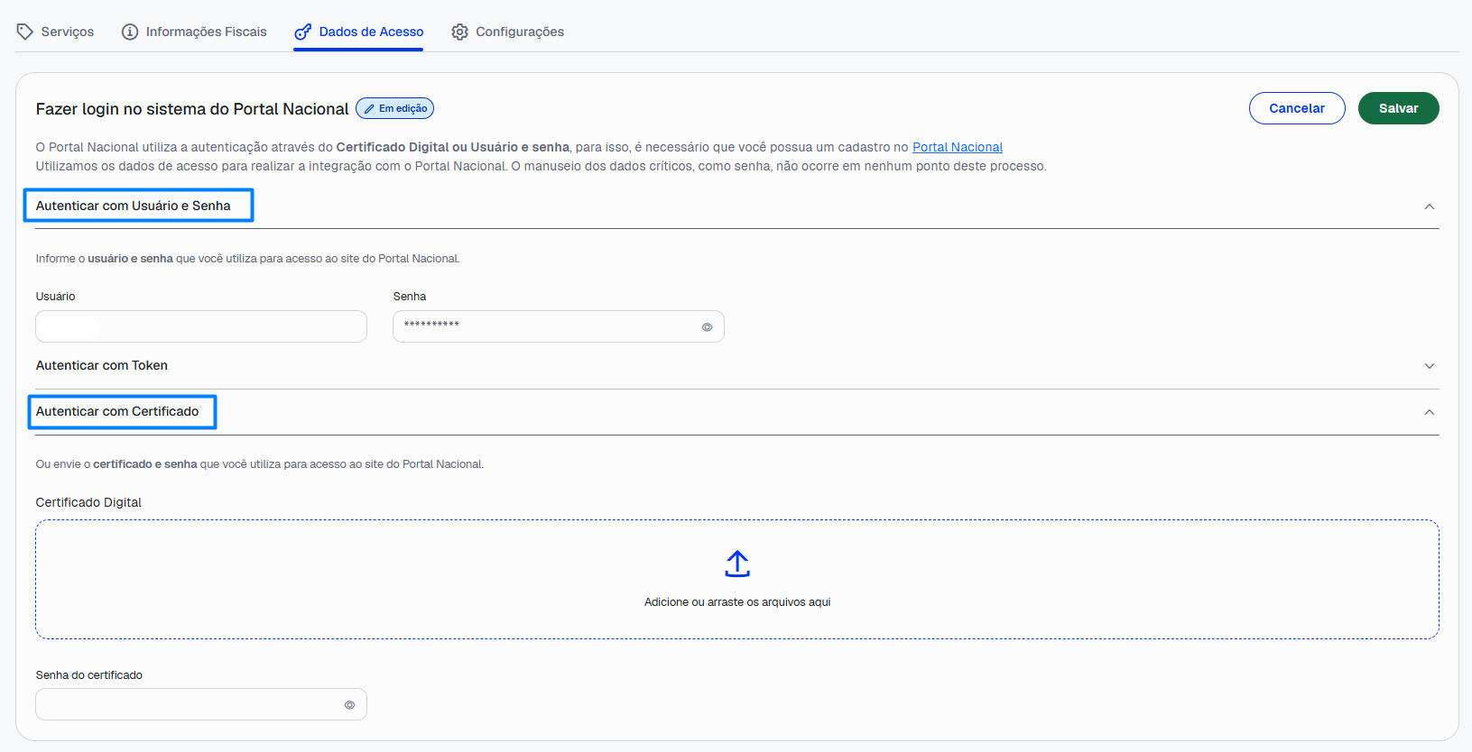The image size is (1472, 752).
Task: Select the Dados de Acesso tab
Action: [358, 32]
